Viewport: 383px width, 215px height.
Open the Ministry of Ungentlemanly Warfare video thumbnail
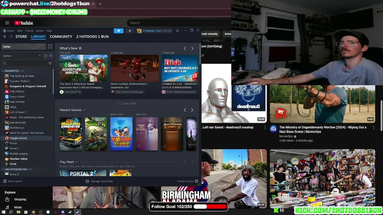tap(322, 104)
